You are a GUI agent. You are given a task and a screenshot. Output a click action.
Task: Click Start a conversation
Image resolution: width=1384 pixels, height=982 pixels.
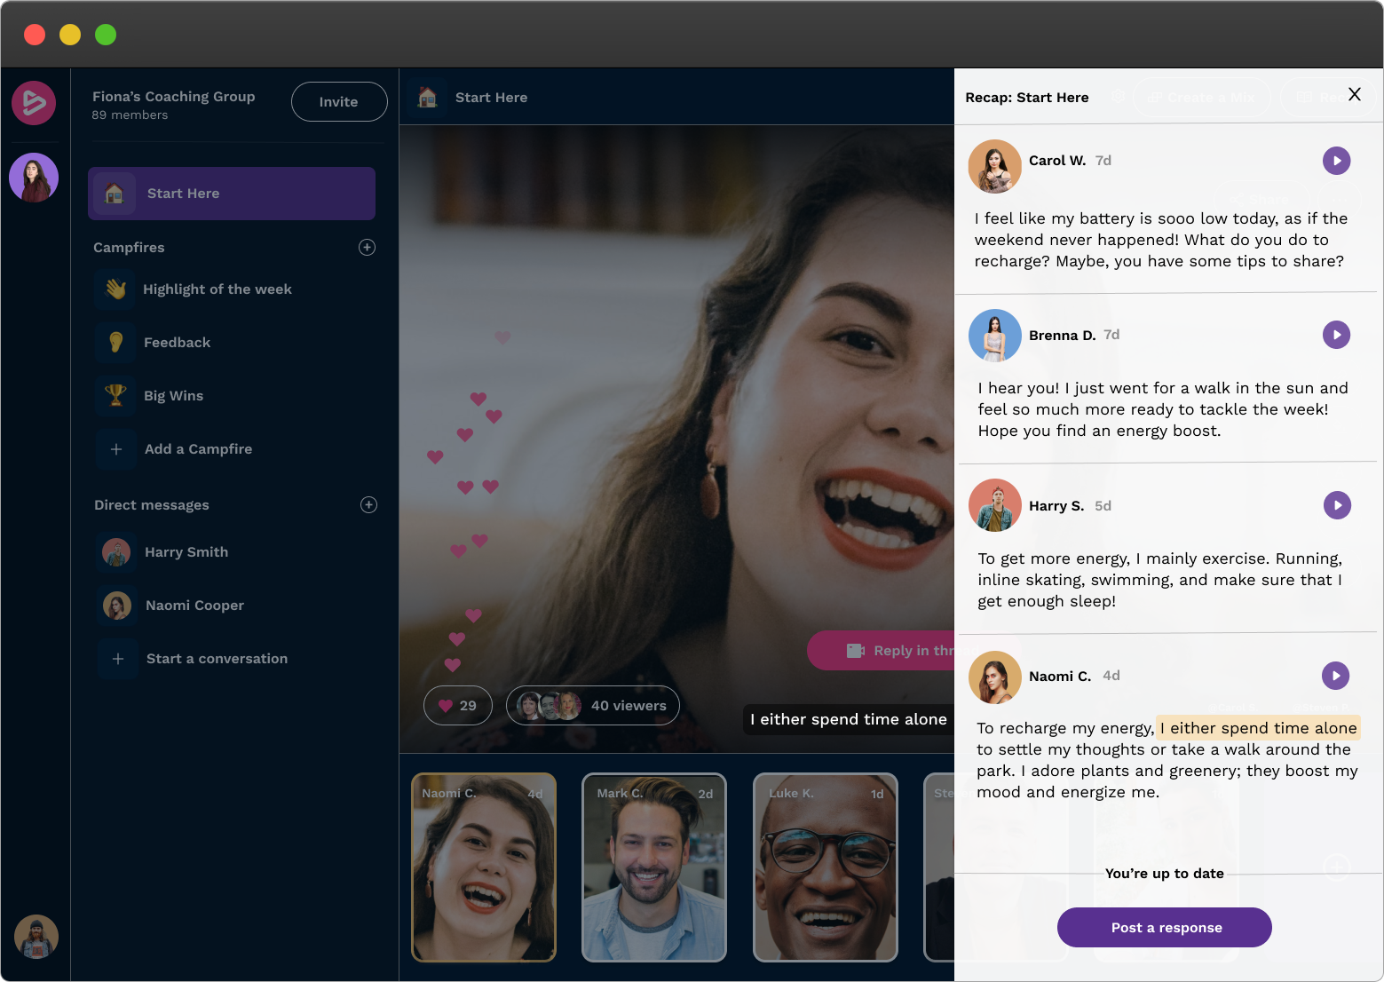tap(217, 659)
